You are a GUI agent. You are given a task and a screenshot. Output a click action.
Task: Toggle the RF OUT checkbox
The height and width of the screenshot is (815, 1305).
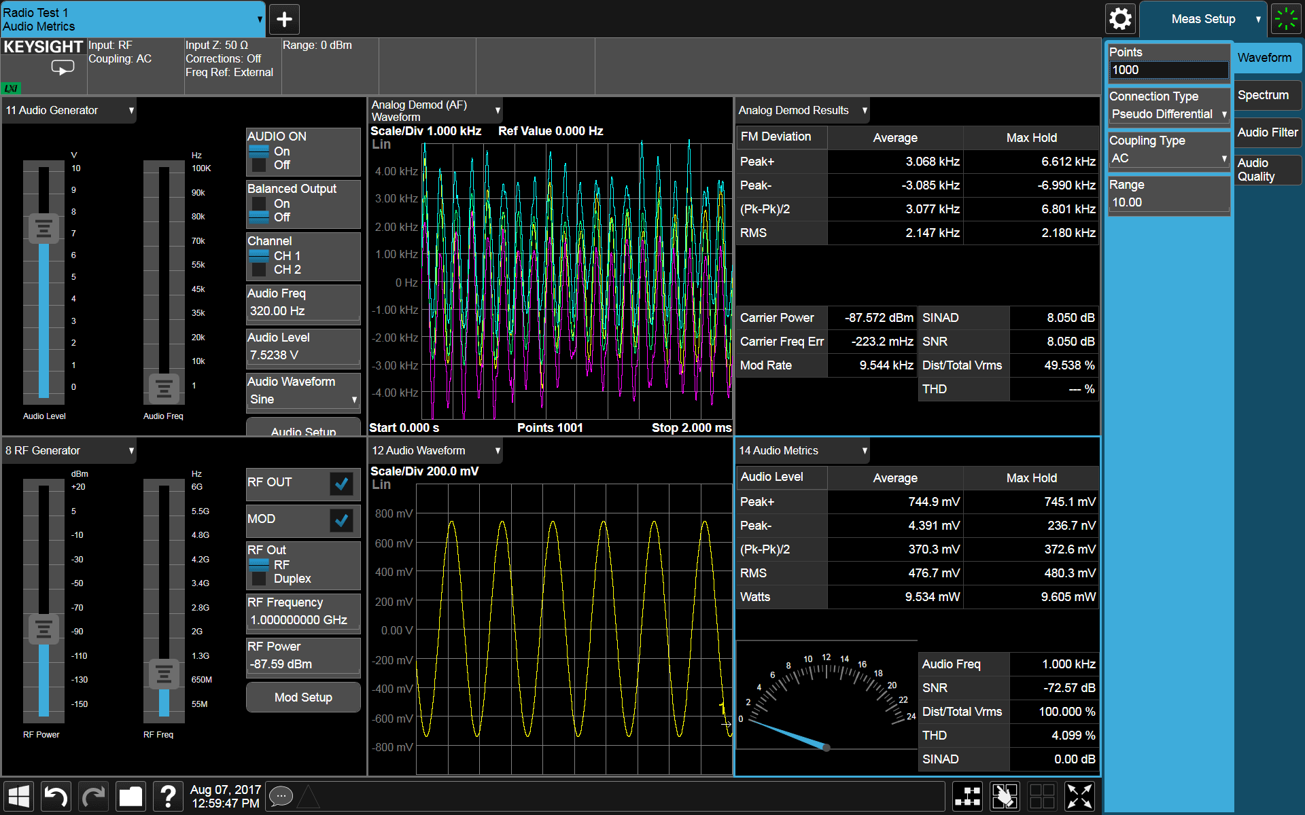[341, 484]
